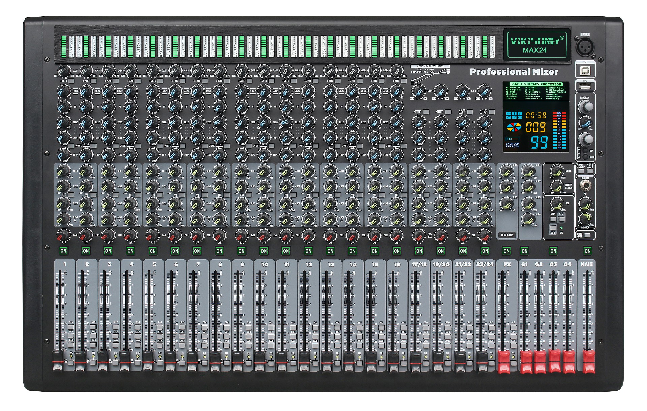Click the 24-BIT MULTI-FX PROCESSOR preset list
The width and height of the screenshot is (647, 411).
[x=536, y=91]
